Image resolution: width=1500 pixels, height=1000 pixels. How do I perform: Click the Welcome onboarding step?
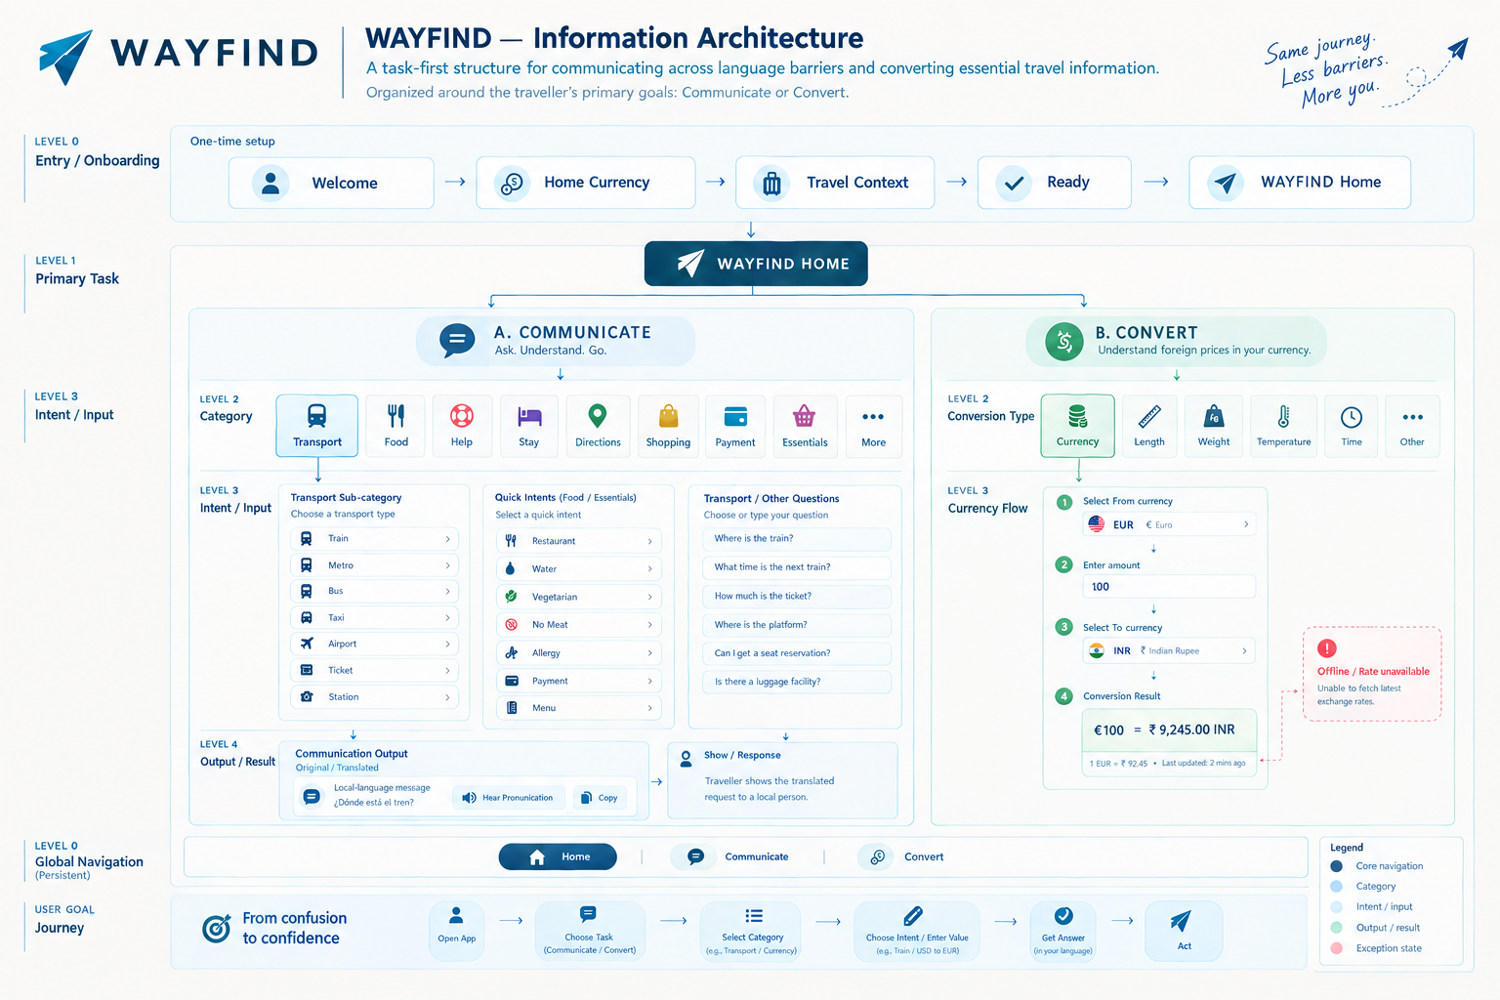pos(331,183)
